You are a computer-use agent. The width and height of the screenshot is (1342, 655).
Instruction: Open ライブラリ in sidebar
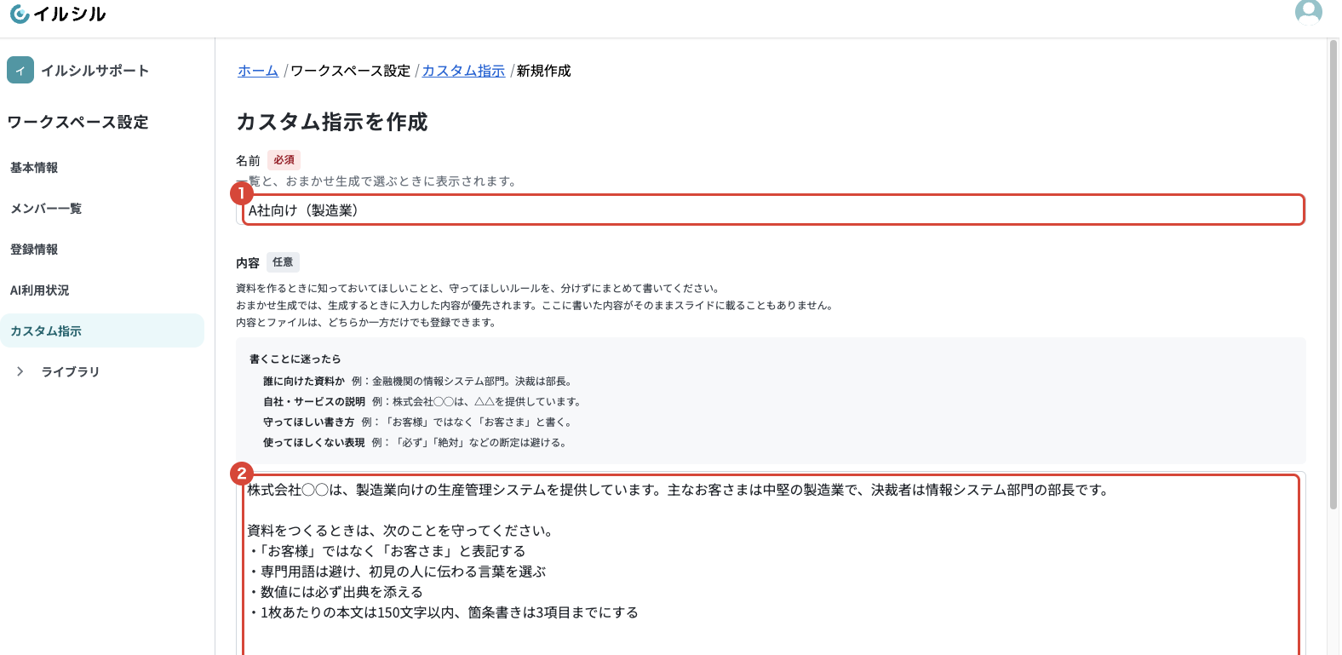tap(71, 371)
